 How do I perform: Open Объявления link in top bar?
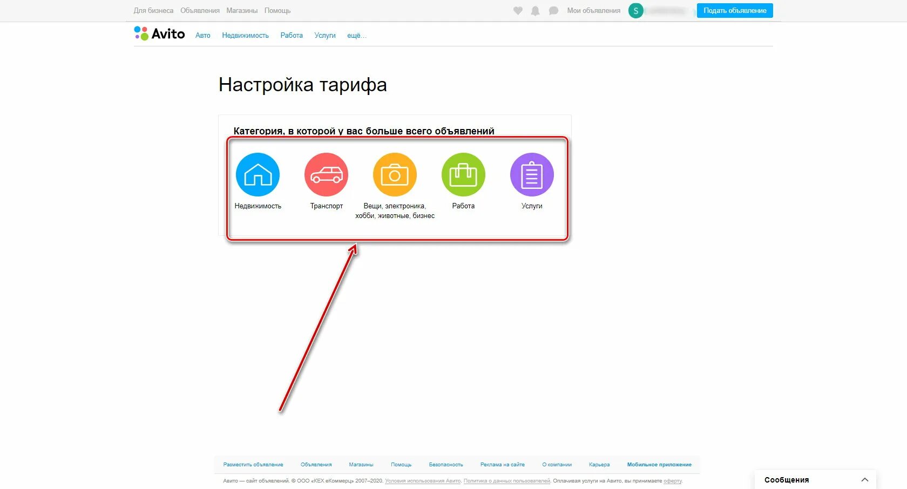200,11
